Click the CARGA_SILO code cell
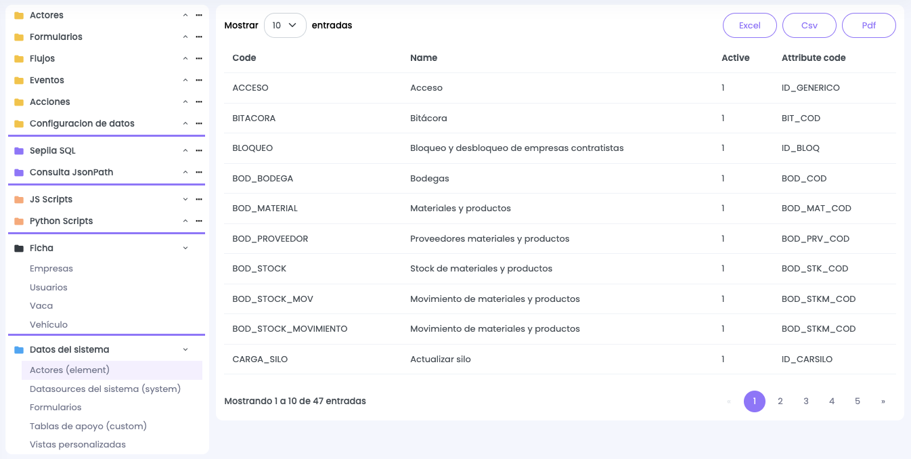This screenshot has height=459, width=911. pyautogui.click(x=260, y=359)
